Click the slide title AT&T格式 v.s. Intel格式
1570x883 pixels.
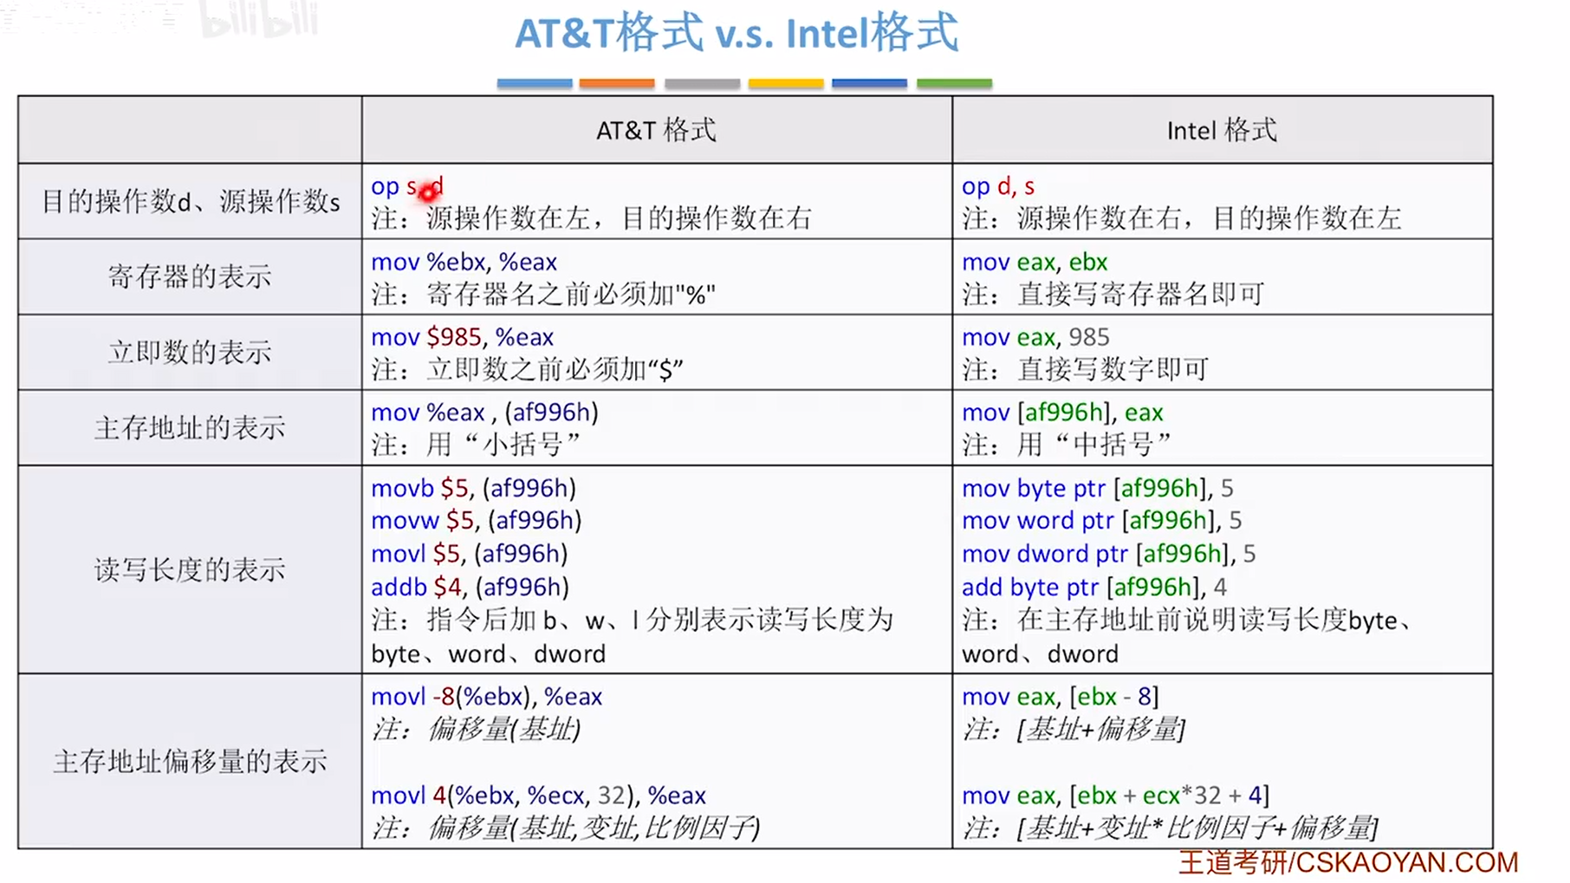[x=736, y=34]
